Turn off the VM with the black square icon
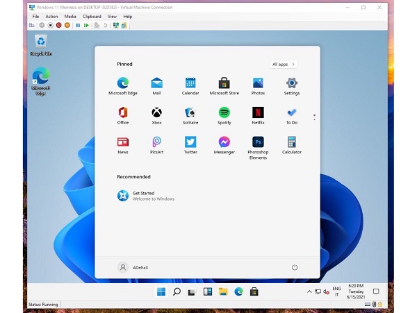 pos(50,26)
